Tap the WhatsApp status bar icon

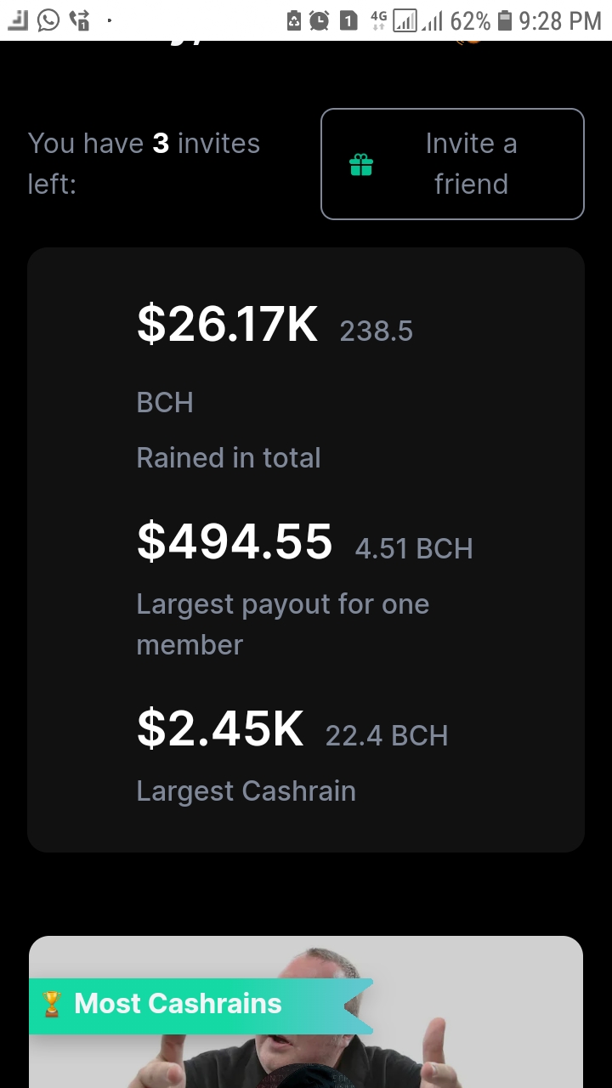point(48,20)
